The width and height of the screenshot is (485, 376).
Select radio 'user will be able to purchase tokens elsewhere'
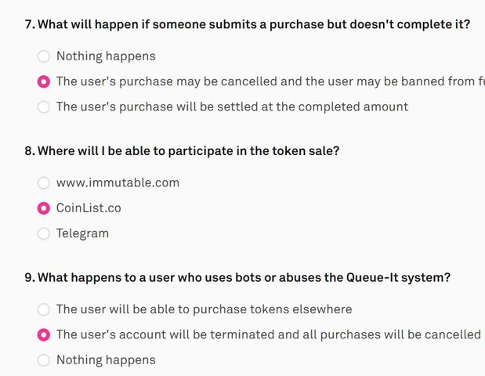click(x=44, y=309)
